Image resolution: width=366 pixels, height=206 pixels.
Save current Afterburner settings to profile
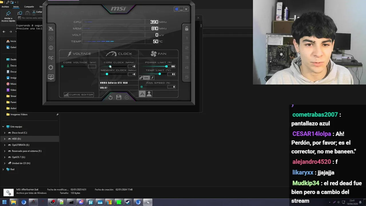[x=119, y=98]
